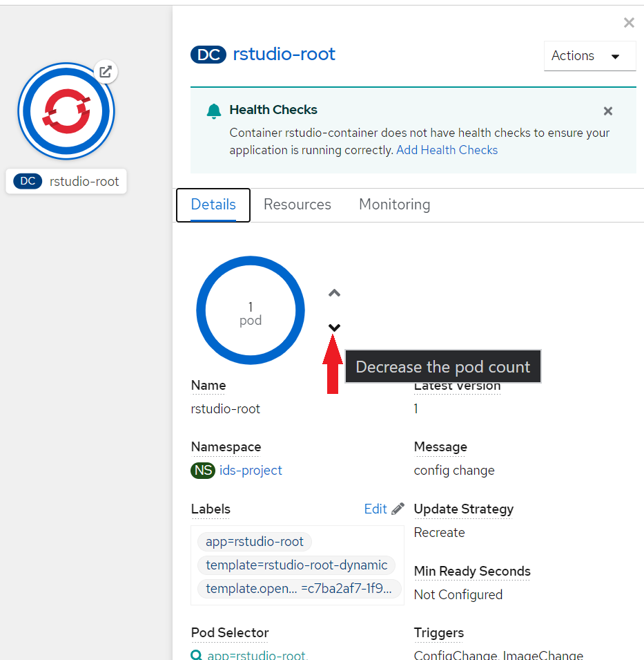Open the ids-project namespace link
The height and width of the screenshot is (660, 644).
251,470
